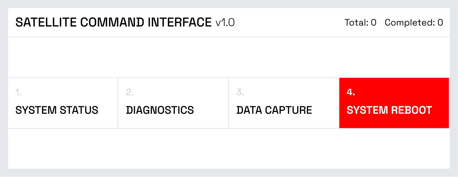Click the empty panel above the commands

coord(228,57)
